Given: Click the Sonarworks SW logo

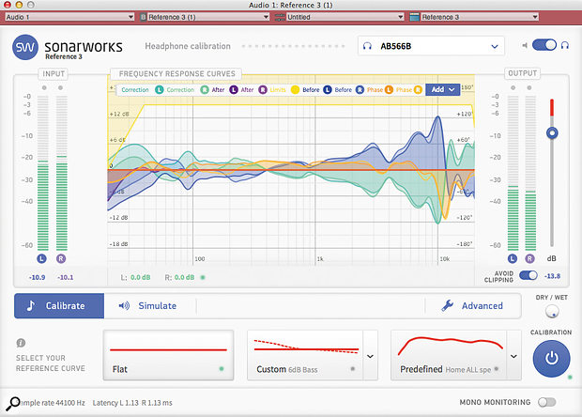Looking at the screenshot, I should click(25, 47).
